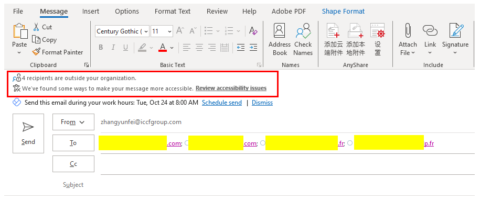This screenshot has width=480, height=201.
Task: Click the Schedule send link
Action: (x=222, y=103)
